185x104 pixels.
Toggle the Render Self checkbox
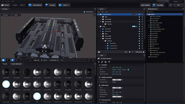(x=113, y=90)
